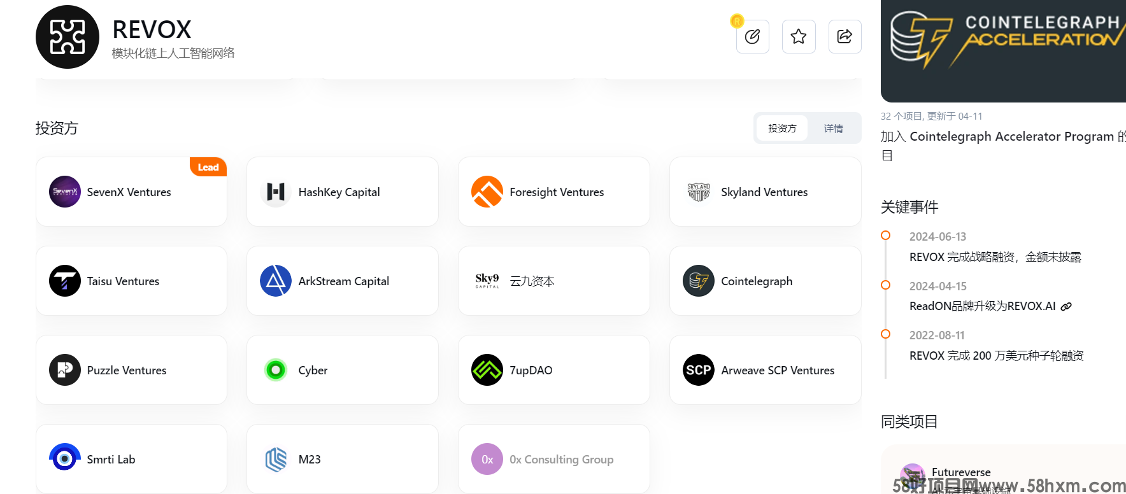Click the 同类项目 heading
Image resolution: width=1126 pixels, height=494 pixels.
coord(909,421)
